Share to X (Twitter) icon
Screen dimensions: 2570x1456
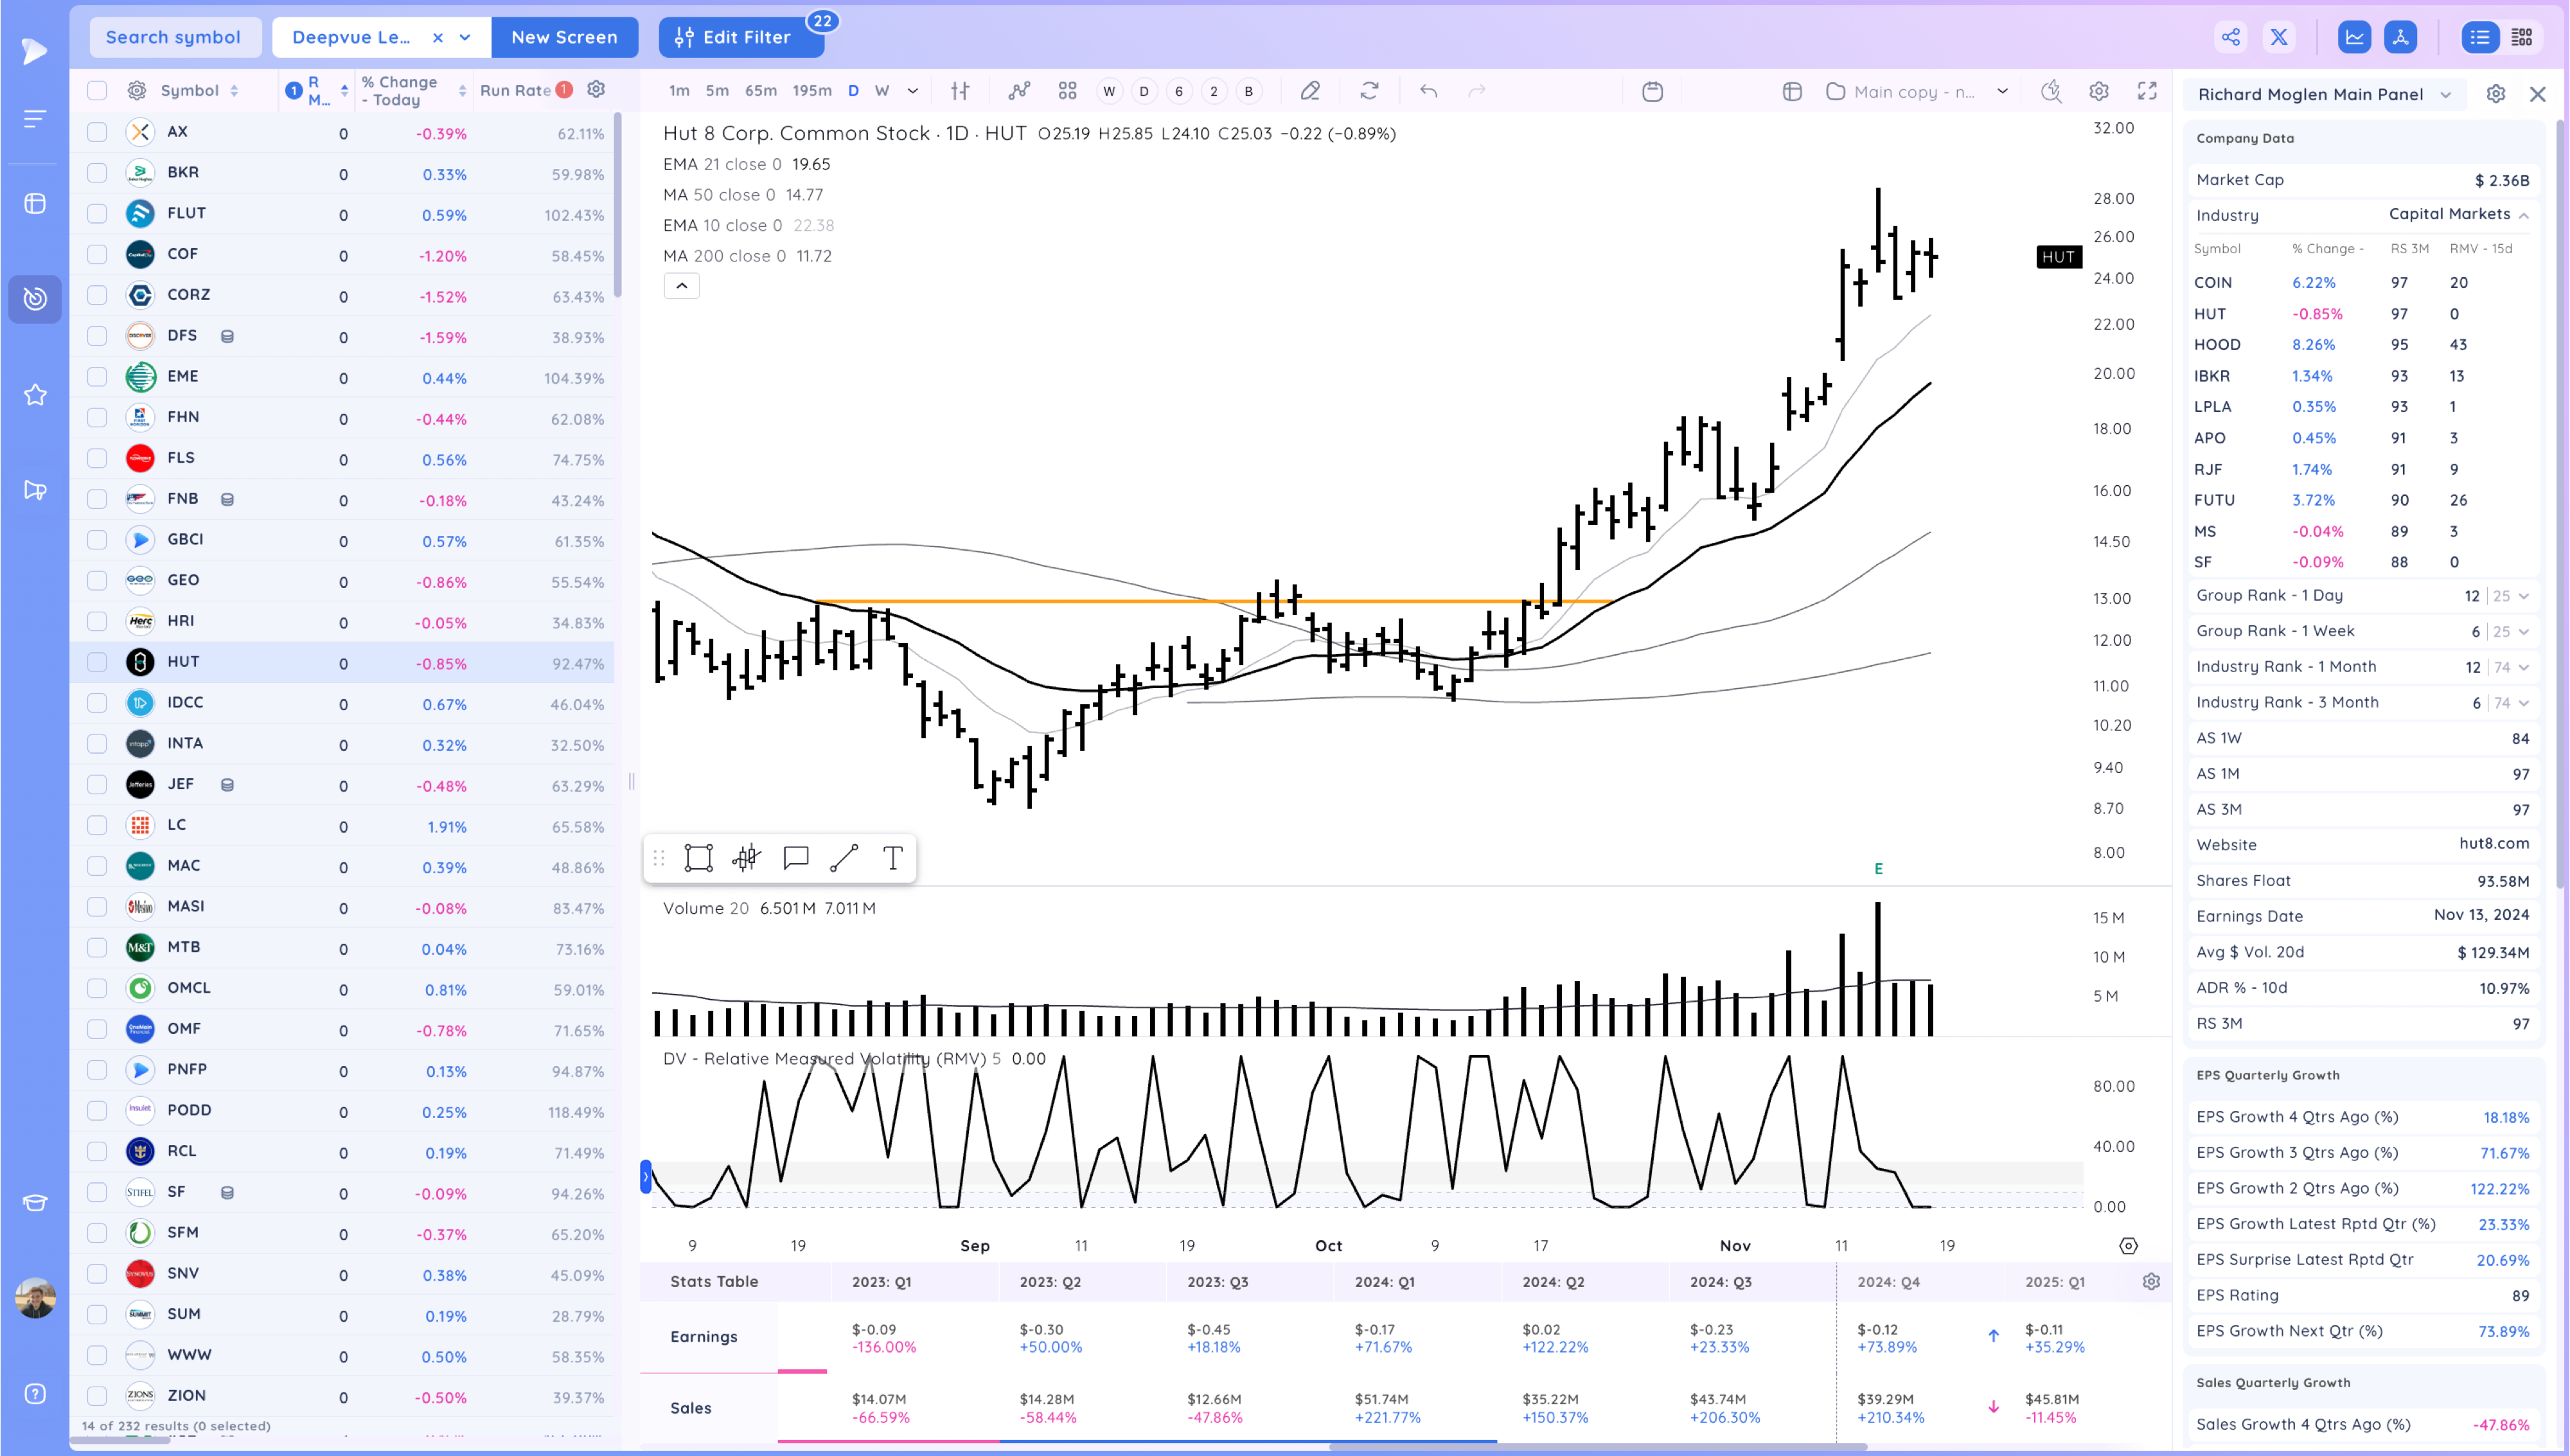coord(2279,38)
